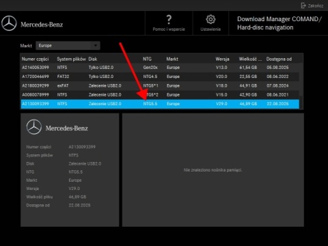Click Mercedes-Benz star logo in header
328x246 pixels.
click(9, 23)
